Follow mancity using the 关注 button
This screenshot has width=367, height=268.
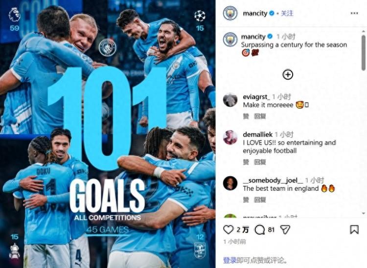tap(287, 13)
